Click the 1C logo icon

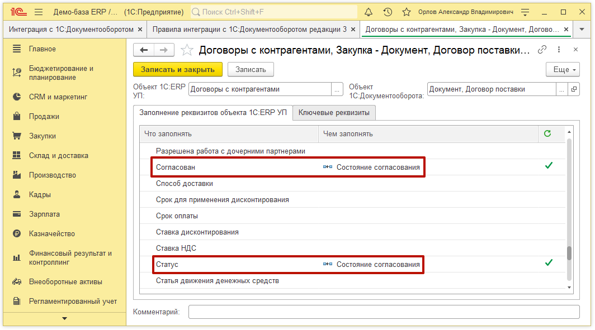[x=18, y=12]
